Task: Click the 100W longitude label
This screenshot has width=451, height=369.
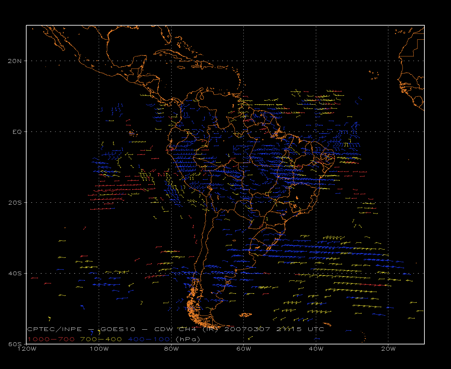Action: (x=99, y=349)
